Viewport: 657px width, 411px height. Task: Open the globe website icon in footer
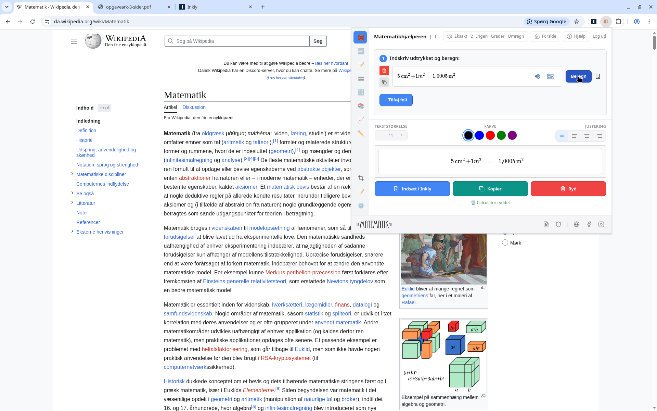[576, 224]
